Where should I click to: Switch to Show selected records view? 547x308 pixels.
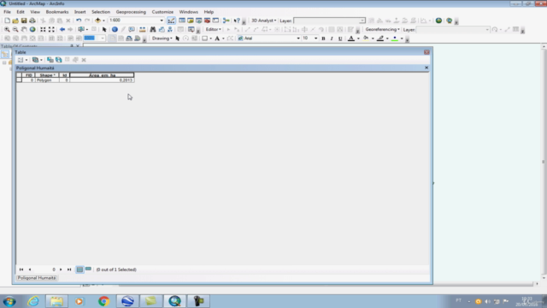(x=88, y=269)
